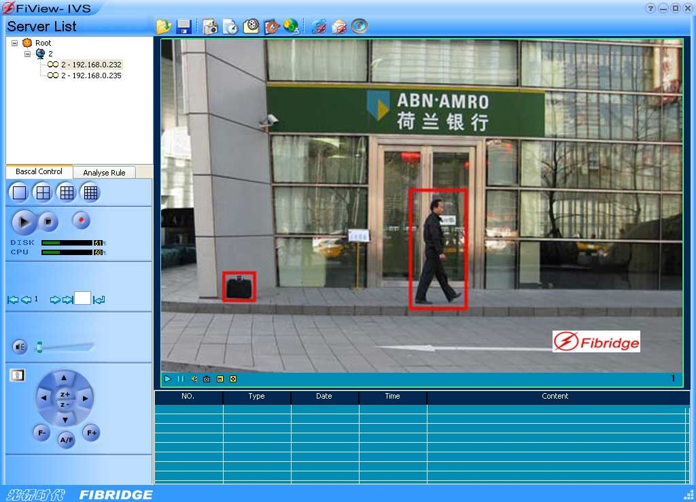The height and width of the screenshot is (502, 696).
Task: Zoom in with Z+ button
Action: (x=65, y=395)
